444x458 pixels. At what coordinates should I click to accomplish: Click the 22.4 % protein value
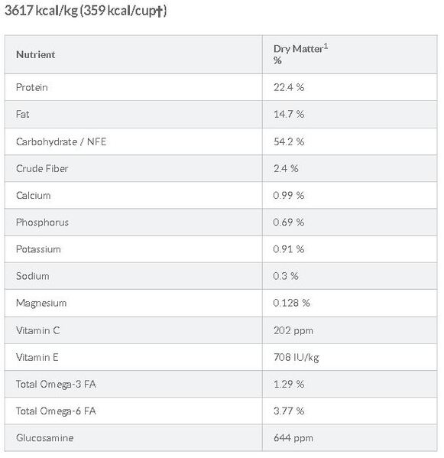click(x=289, y=87)
